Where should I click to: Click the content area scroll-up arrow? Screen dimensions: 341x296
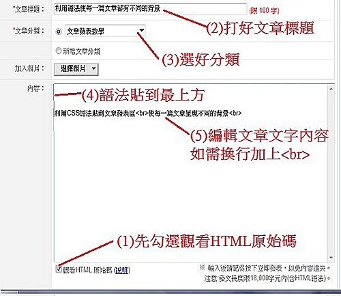(331, 89)
